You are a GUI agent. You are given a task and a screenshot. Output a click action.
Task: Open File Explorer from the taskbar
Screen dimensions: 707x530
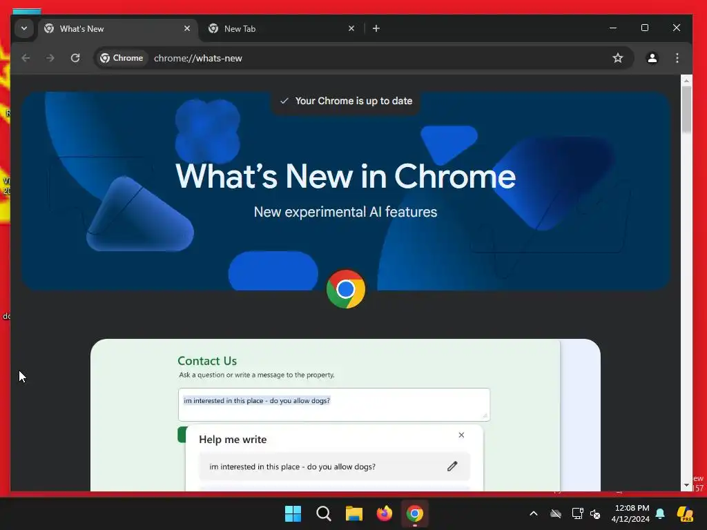click(354, 513)
